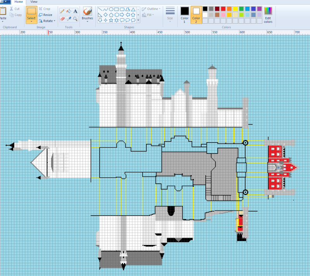Open the shape Fill dropdown
The image size is (310, 276).
tap(148, 15)
